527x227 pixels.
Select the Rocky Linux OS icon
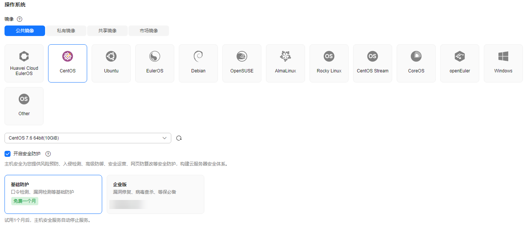[x=329, y=57]
